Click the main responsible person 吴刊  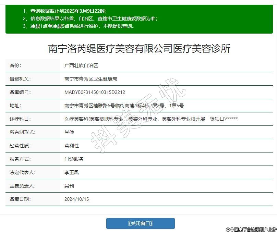[69, 186]
